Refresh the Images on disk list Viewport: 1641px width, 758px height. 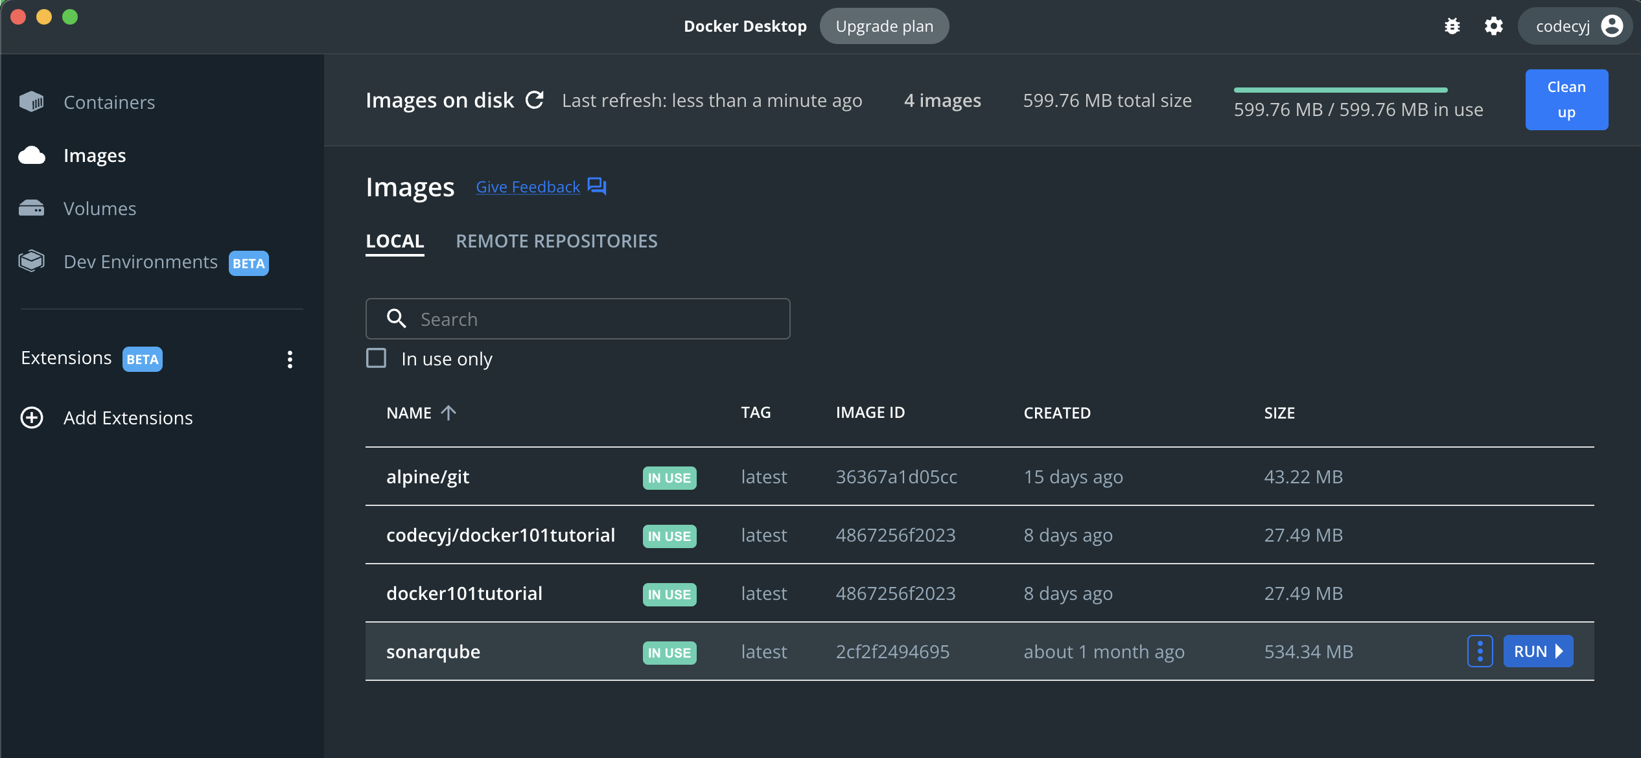coord(534,100)
